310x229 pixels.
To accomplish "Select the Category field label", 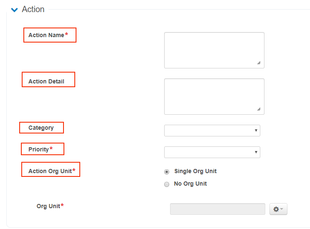I will click(41, 128).
